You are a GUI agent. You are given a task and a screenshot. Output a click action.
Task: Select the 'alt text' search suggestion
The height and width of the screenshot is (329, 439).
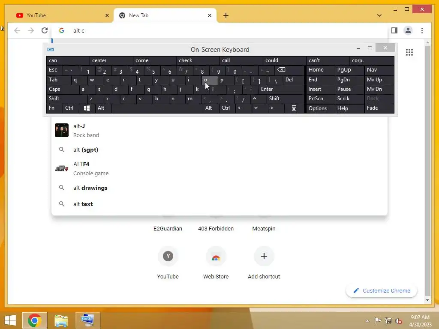pyautogui.click(x=219, y=204)
